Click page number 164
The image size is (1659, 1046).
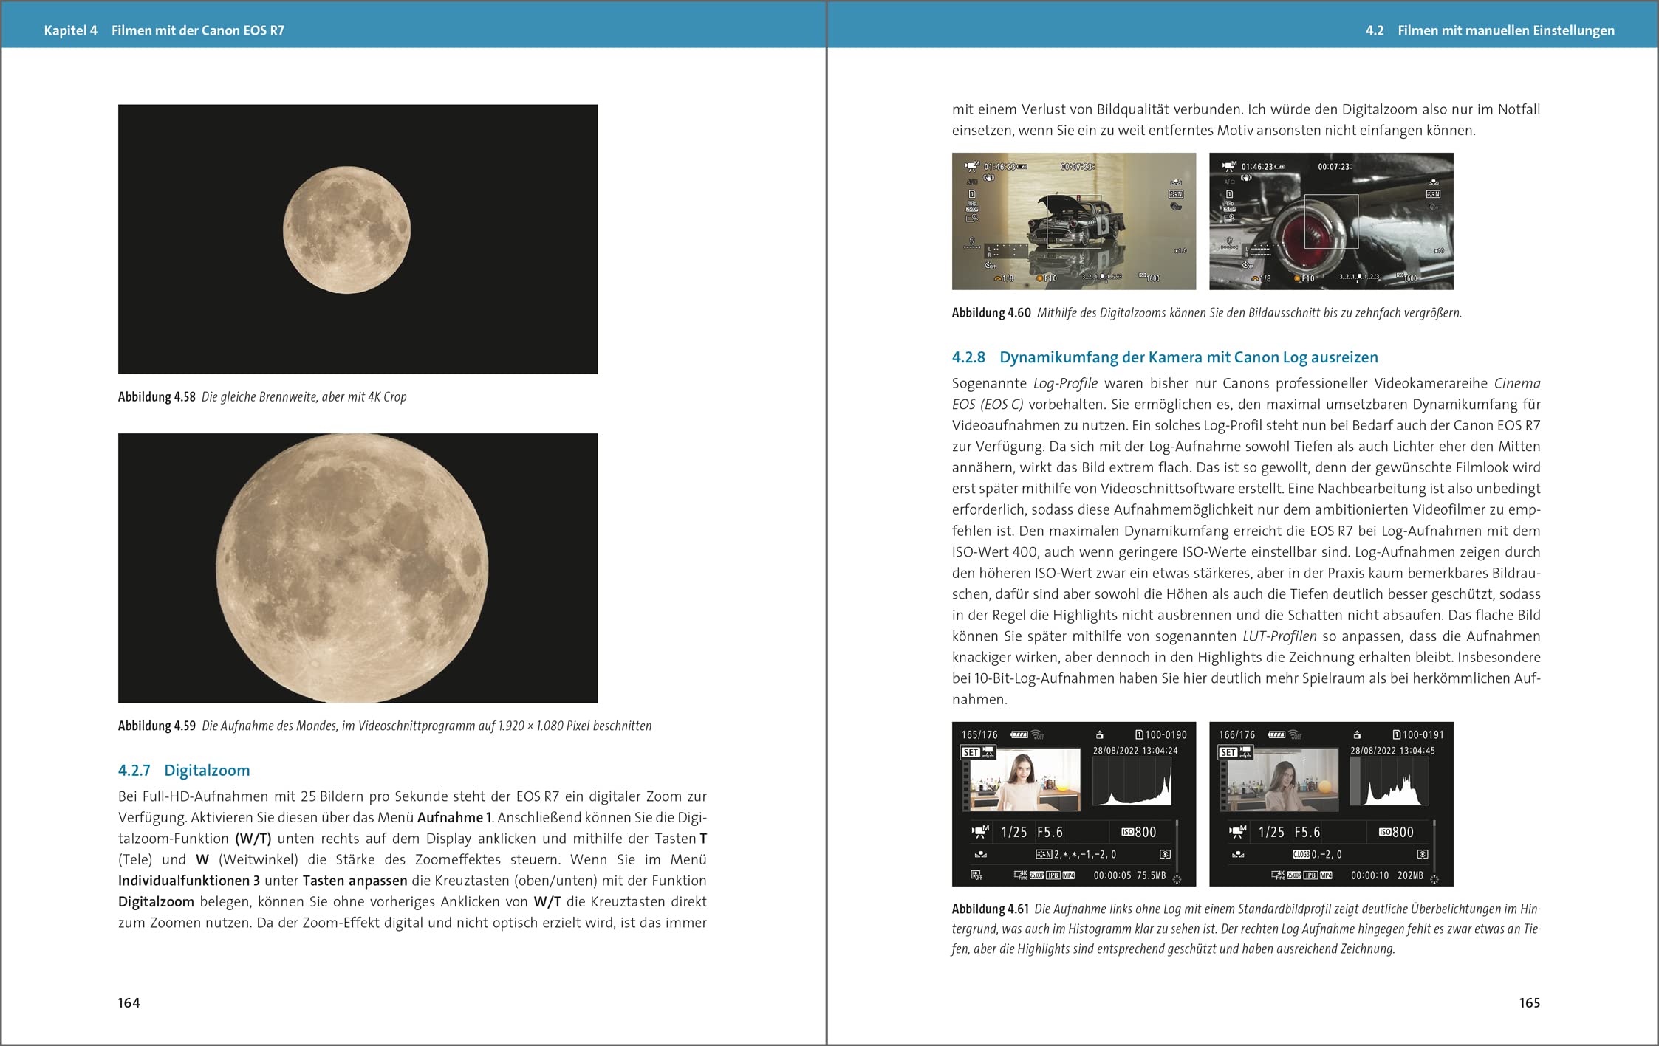click(129, 1002)
